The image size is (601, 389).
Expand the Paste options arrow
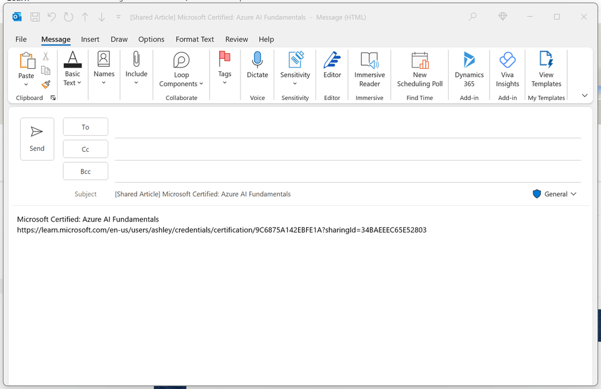pyautogui.click(x=26, y=84)
